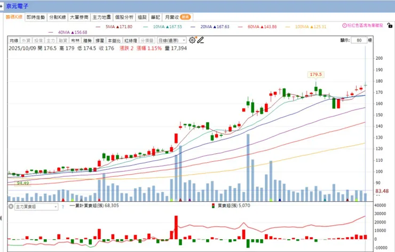Open the 日線(還原) period dropdown
The height and width of the screenshot is (252, 395).
click(171, 41)
